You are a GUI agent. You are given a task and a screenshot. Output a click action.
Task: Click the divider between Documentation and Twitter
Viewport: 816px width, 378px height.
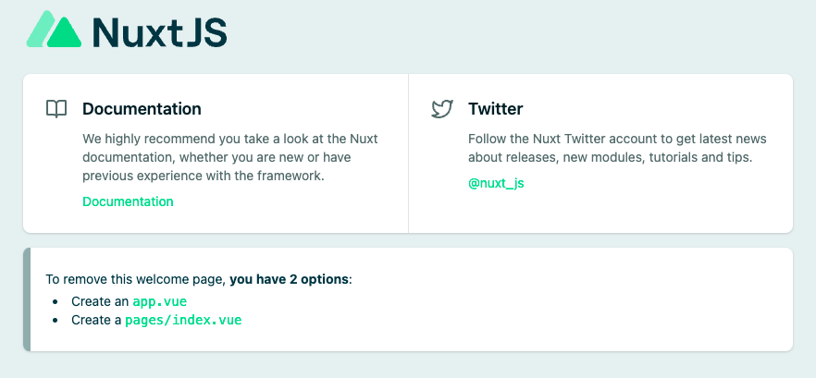pyautogui.click(x=408, y=153)
